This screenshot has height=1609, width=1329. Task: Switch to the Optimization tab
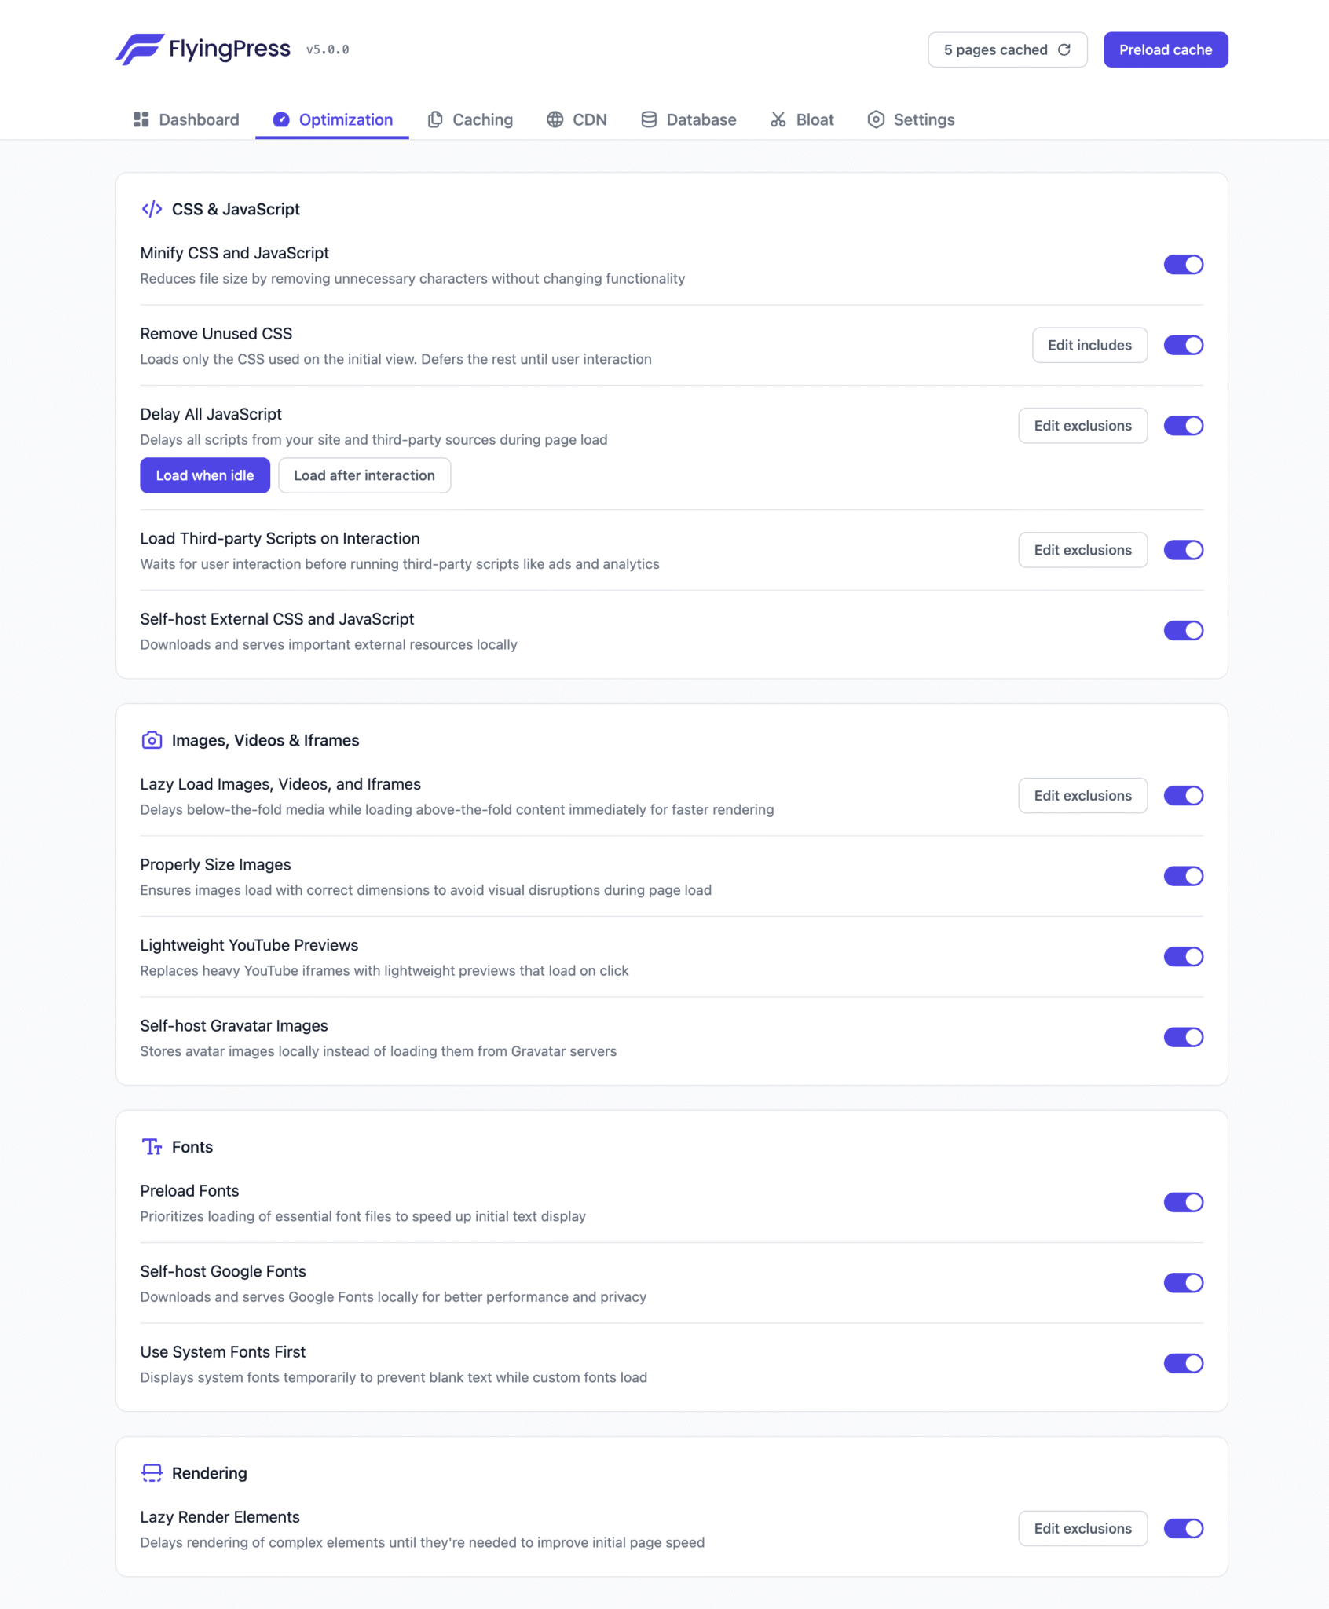(331, 119)
